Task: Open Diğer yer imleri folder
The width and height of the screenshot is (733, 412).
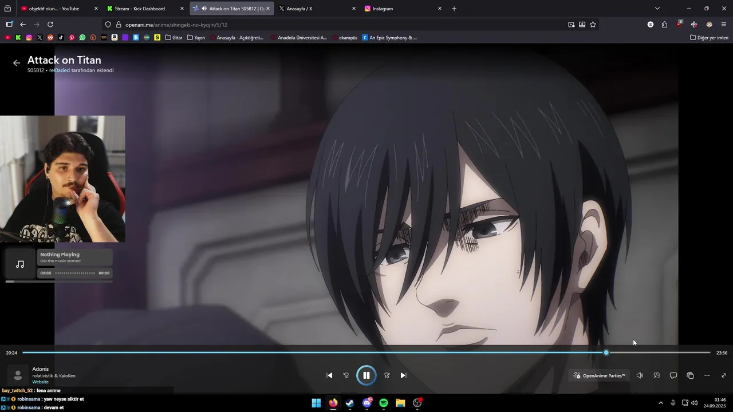Action: coord(709,38)
